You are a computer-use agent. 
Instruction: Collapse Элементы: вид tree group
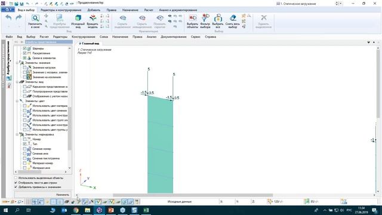[17, 82]
